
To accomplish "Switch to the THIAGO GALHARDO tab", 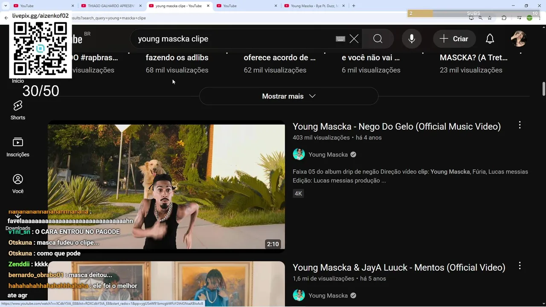I will (111, 6).
